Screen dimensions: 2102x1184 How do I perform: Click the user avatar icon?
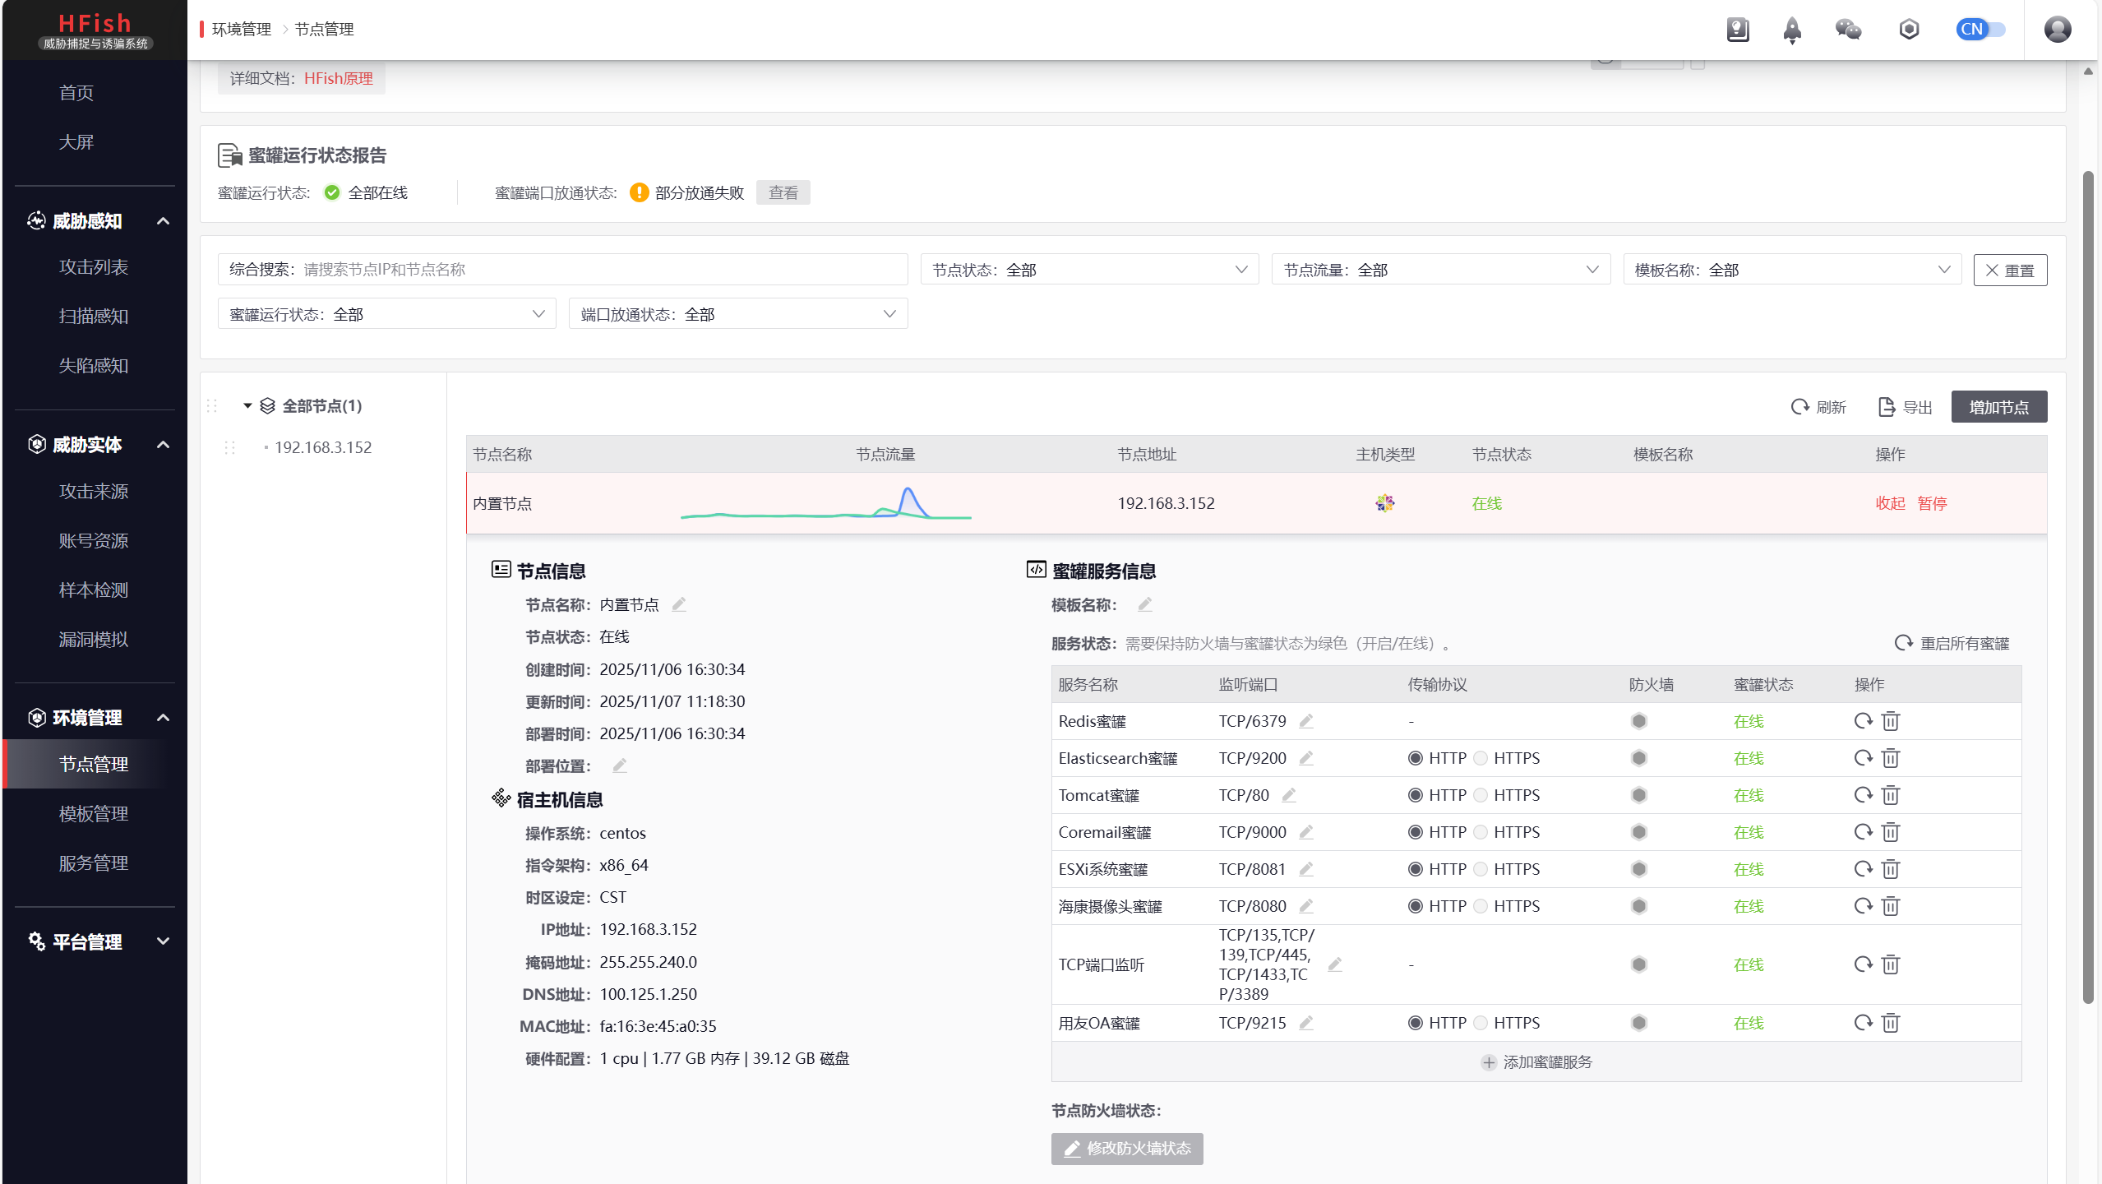2057,30
